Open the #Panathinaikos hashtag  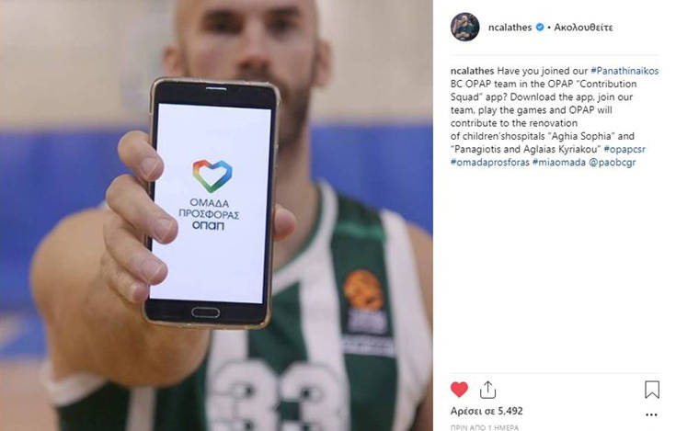coord(624,71)
